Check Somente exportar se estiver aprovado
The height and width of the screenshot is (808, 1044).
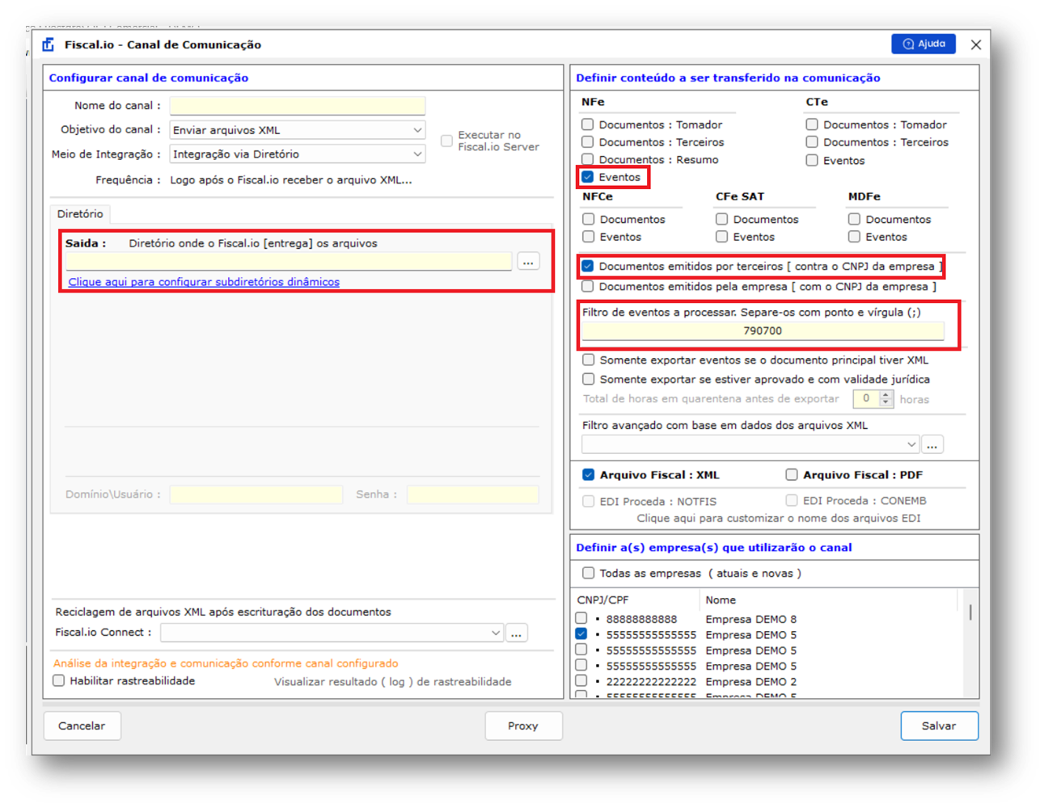[x=589, y=379]
